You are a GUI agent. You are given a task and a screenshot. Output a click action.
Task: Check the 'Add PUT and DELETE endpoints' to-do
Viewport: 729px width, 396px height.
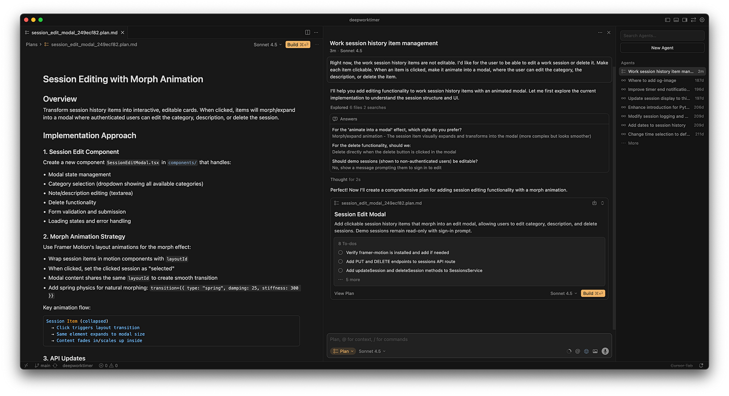click(x=340, y=261)
